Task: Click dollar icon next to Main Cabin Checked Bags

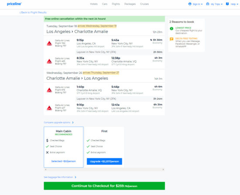Action: click(47, 140)
